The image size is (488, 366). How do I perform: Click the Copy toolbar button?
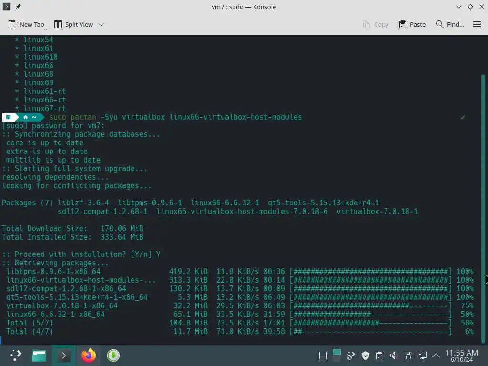tap(376, 24)
